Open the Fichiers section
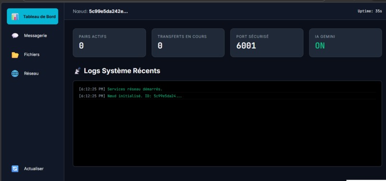Image resolution: width=386 pixels, height=181 pixels. pos(33,55)
